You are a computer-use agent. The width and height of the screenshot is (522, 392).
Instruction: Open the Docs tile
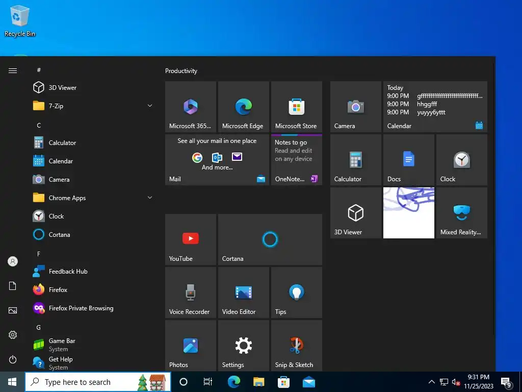click(408, 160)
